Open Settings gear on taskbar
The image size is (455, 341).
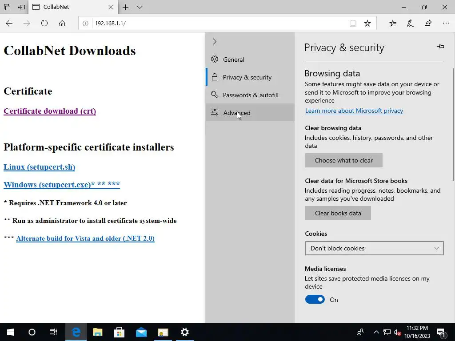(185, 332)
